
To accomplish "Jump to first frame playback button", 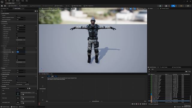I will [132, 104].
